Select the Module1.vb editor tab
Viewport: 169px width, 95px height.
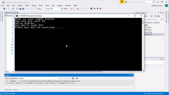[9, 13]
